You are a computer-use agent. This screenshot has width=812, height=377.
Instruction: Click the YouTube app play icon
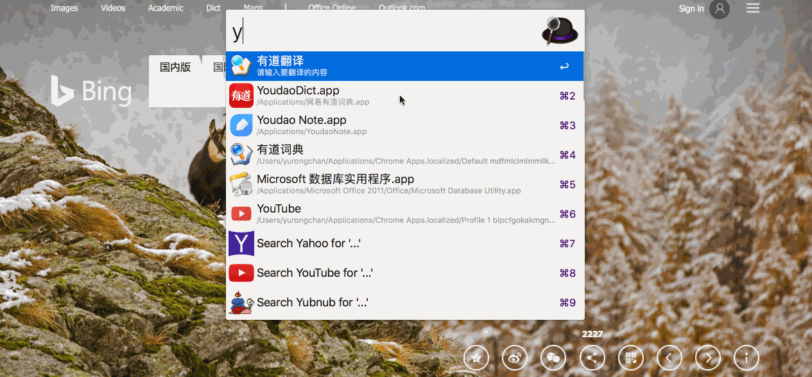click(x=241, y=214)
